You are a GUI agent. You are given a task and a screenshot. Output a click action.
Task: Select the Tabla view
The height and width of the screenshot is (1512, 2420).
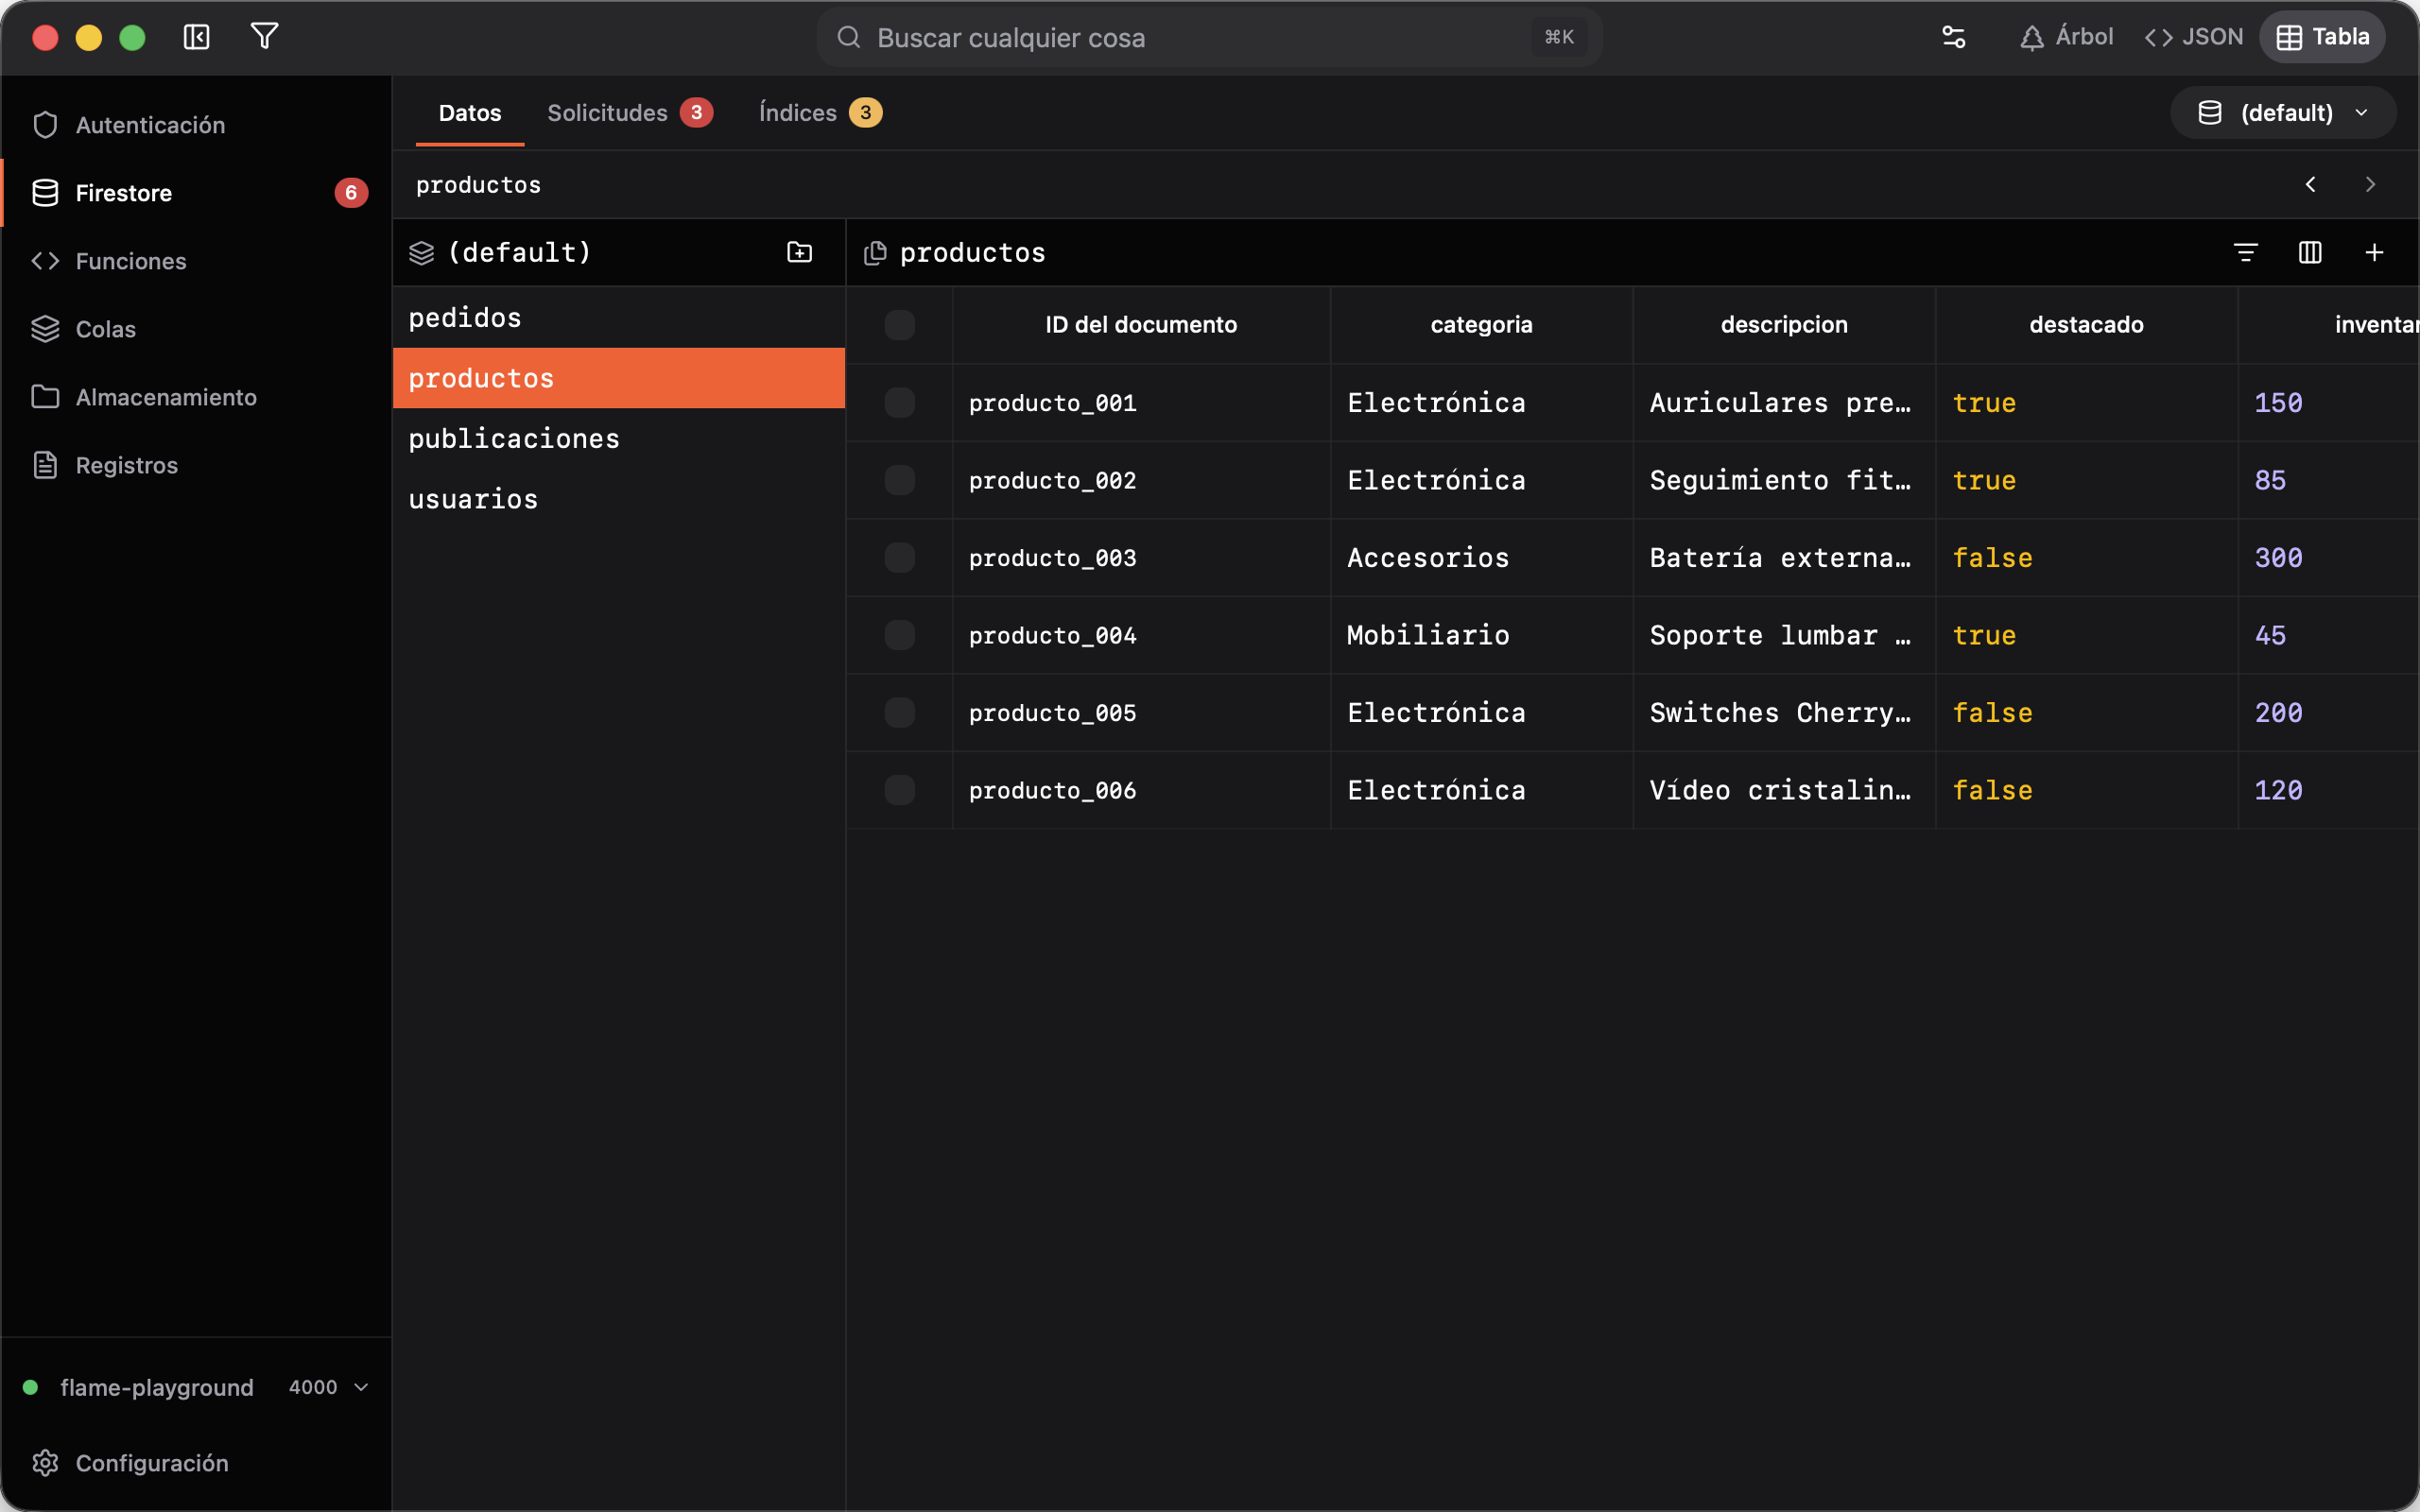click(x=2322, y=37)
